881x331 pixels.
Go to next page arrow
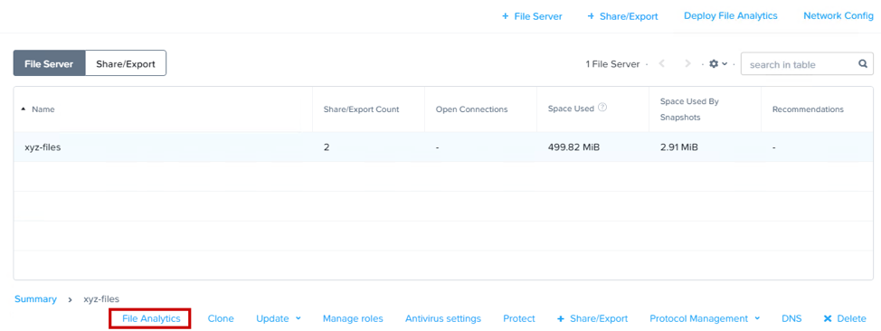point(688,64)
